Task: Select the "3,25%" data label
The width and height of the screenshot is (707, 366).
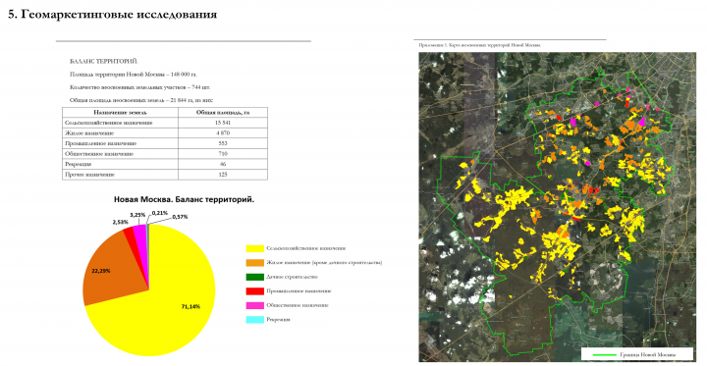Action: 137,215
